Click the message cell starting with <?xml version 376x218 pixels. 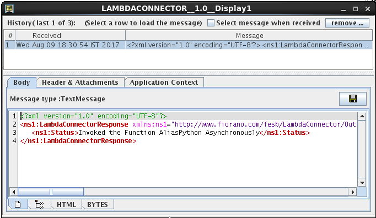click(249, 45)
